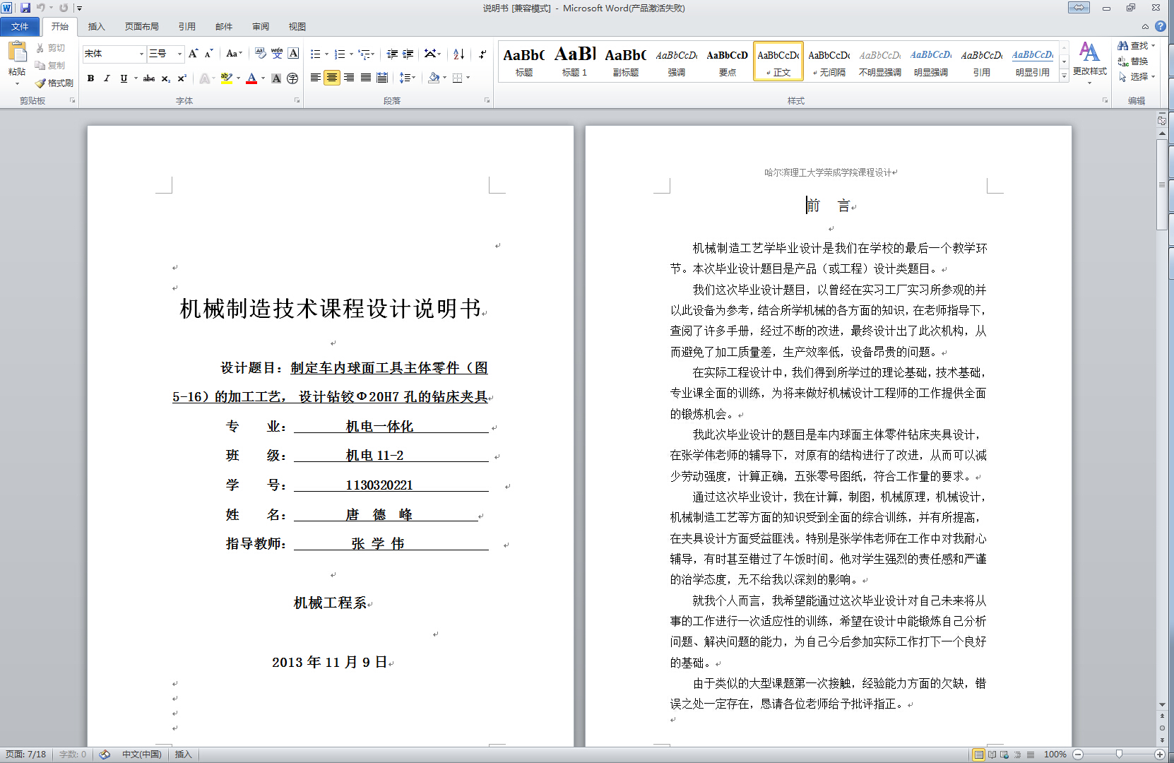
Task: Click the Grow Font icon
Action: pyautogui.click(x=193, y=54)
